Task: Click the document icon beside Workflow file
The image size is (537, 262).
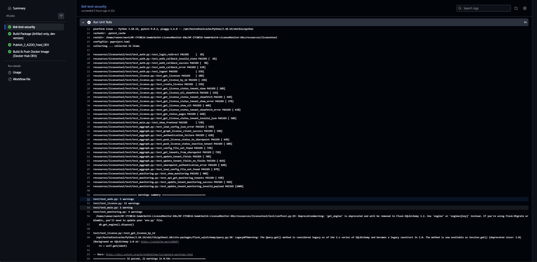Action: point(10,79)
